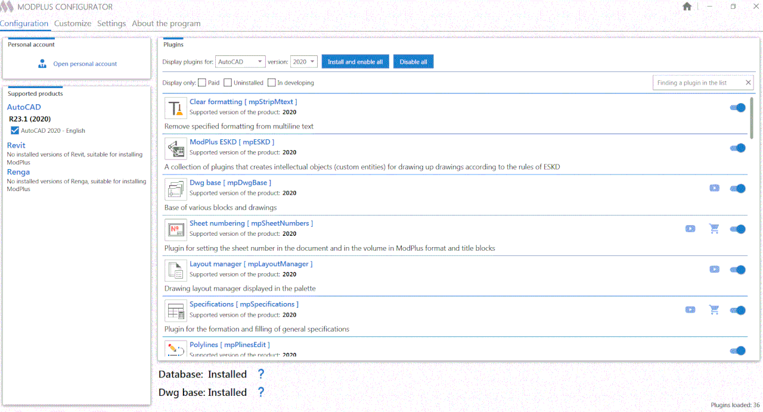Click the Home icon in title bar
Viewport: 763px width, 412px height.
click(x=687, y=7)
